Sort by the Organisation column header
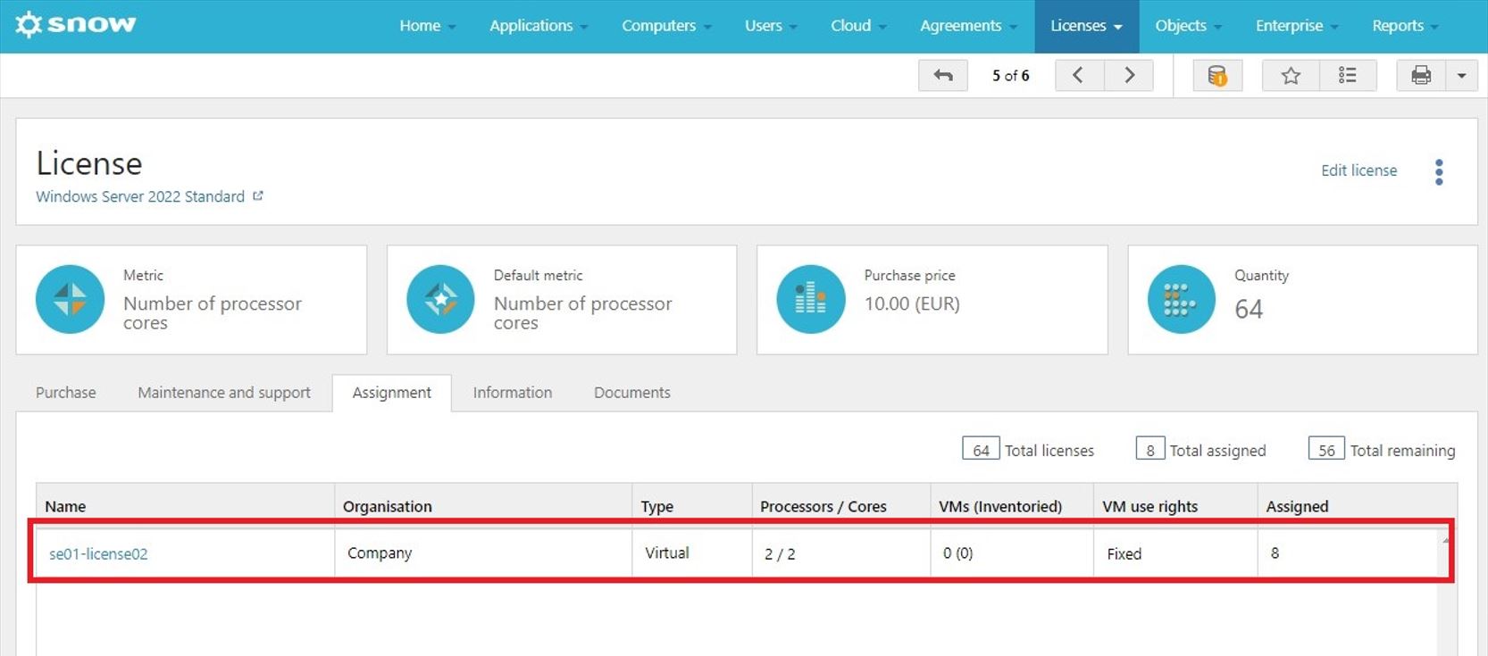The image size is (1488, 656). click(483, 506)
